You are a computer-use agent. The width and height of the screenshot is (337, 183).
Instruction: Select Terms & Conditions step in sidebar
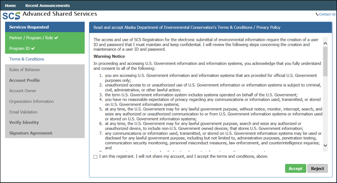tap(27, 59)
